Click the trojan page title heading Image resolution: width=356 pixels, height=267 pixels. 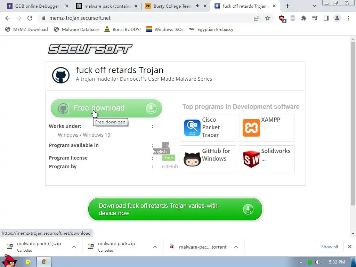[120, 70]
